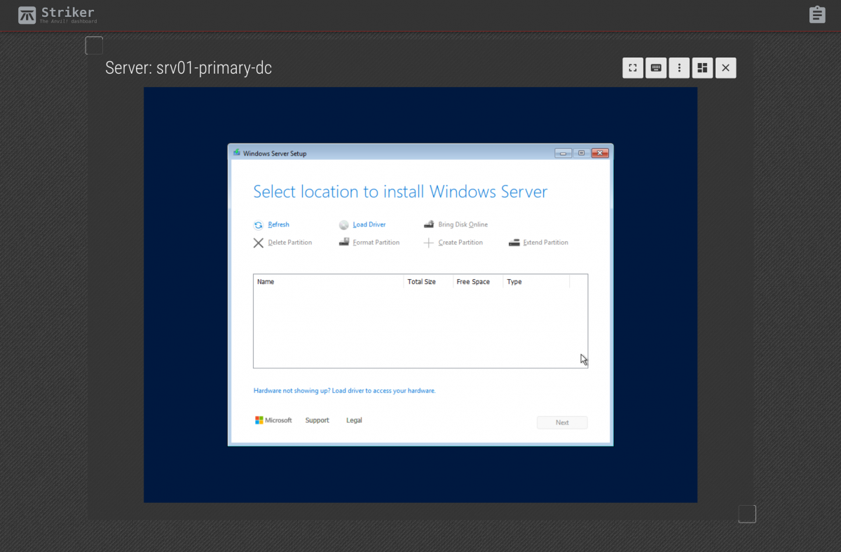Sort by the Total Size column header
Image resolution: width=841 pixels, height=552 pixels.
421,282
